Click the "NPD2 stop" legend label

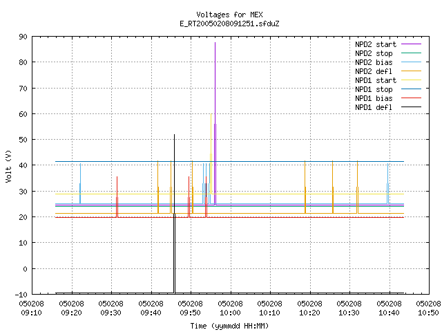click(374, 53)
